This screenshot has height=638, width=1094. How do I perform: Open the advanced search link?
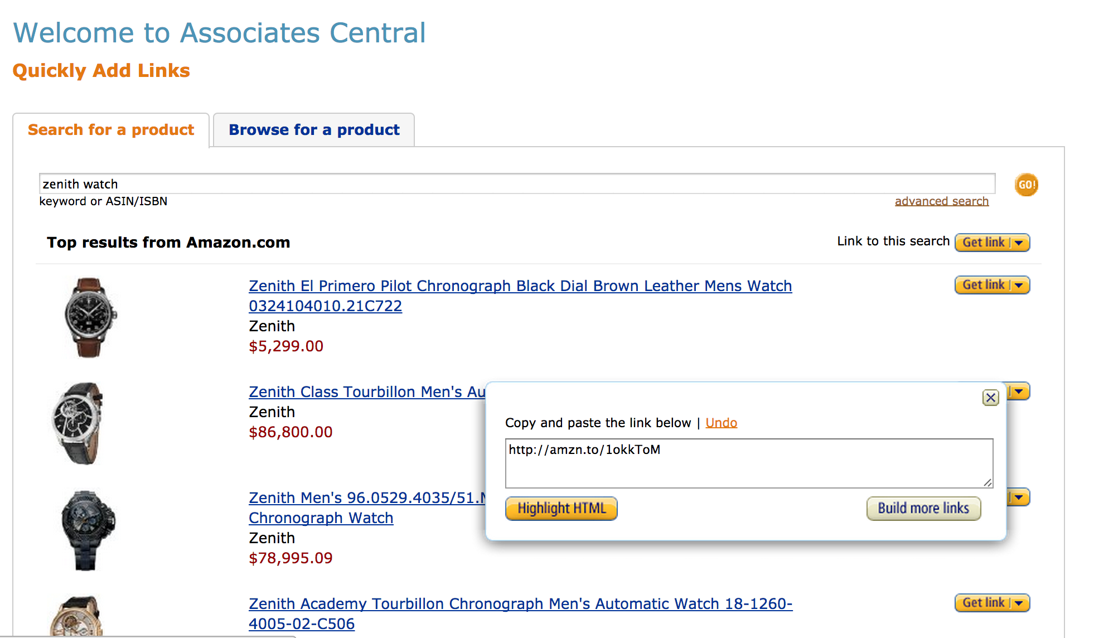click(941, 201)
